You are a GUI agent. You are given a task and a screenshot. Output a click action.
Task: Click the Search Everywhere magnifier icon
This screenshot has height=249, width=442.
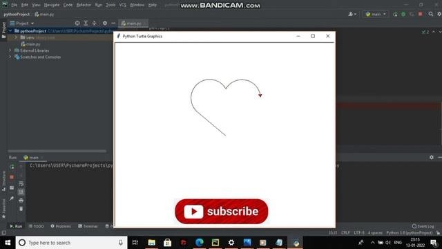tap(431, 14)
